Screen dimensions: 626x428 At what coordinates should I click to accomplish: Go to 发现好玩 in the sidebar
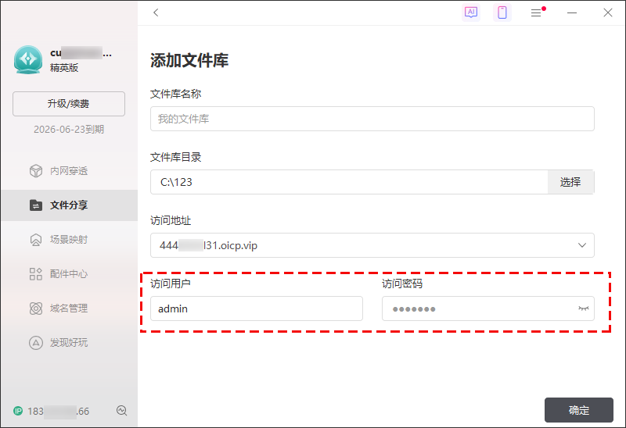[x=69, y=343]
